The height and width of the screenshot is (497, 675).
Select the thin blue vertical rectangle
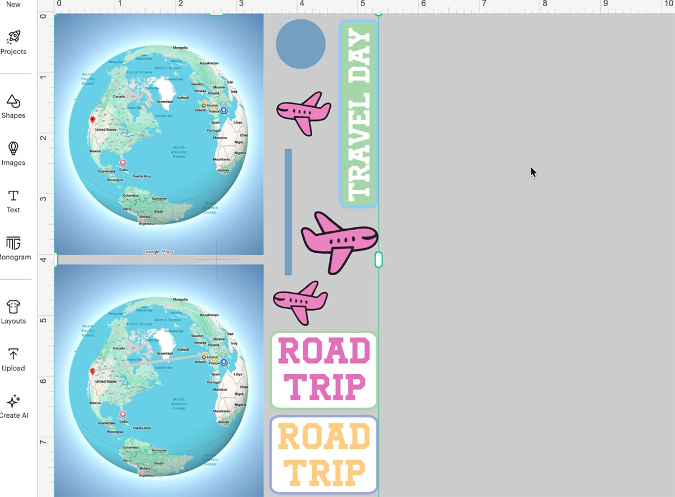[x=288, y=212]
